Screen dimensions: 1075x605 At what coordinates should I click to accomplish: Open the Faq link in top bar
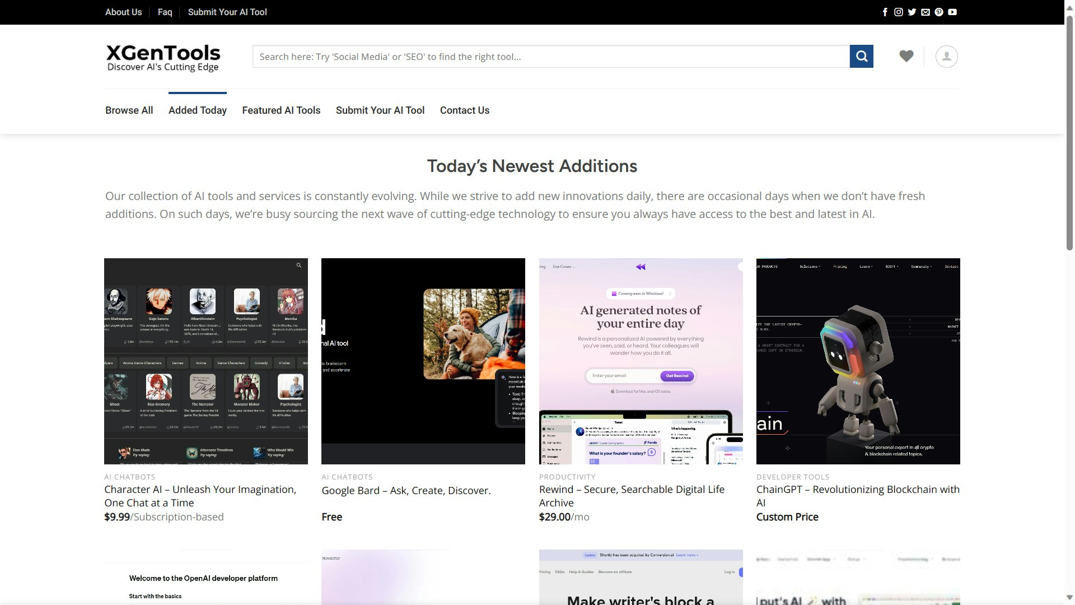coord(165,12)
